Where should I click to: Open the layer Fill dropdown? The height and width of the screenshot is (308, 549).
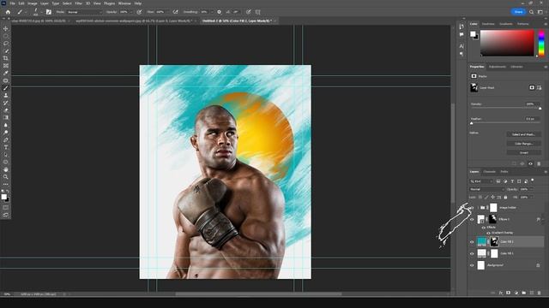pyautogui.click(x=532, y=198)
